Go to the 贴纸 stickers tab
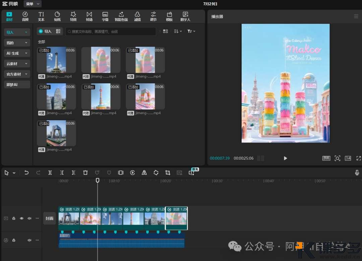The image size is (362, 261). tap(57, 16)
